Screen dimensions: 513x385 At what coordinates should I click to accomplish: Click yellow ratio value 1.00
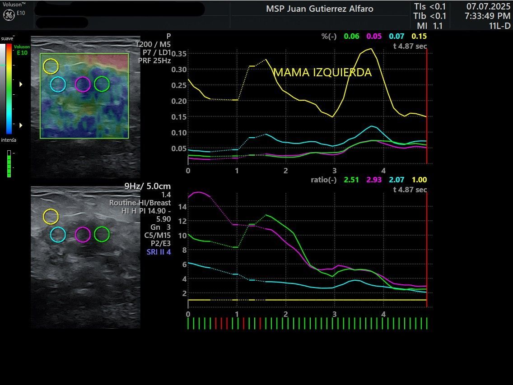(x=419, y=180)
